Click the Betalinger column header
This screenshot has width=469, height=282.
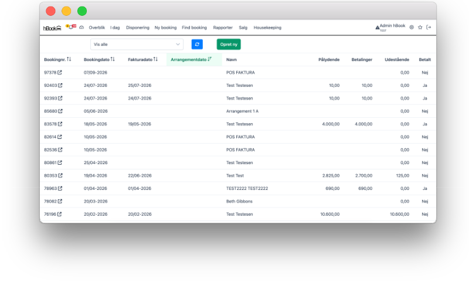tap(362, 60)
